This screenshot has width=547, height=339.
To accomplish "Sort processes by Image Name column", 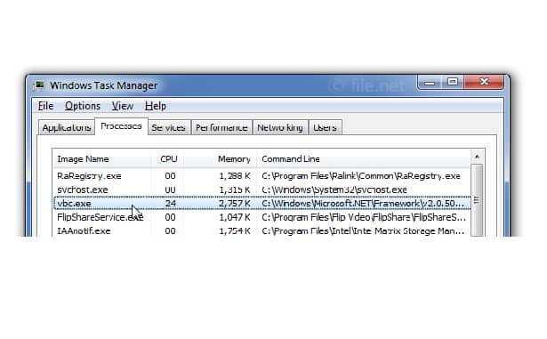I will (102, 159).
